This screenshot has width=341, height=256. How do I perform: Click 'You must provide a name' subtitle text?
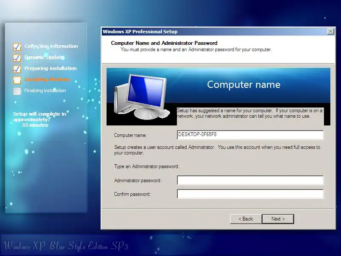pos(196,49)
